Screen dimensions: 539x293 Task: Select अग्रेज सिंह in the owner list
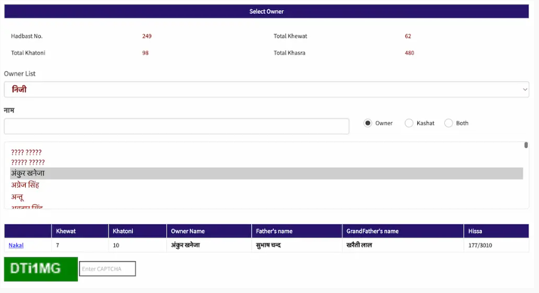pyautogui.click(x=25, y=185)
